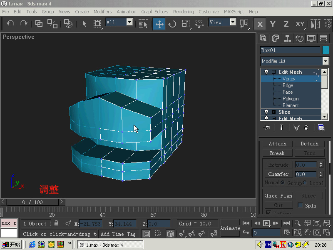Toggle 3D snap icon in status bar
Viewport: 333px width, 250px height.
[182, 234]
